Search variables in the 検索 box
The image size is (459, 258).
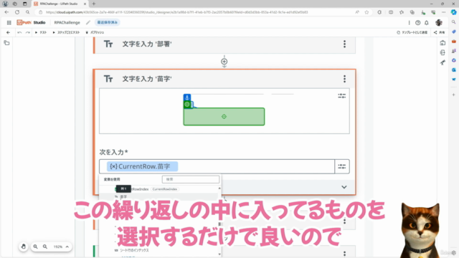[191, 179]
